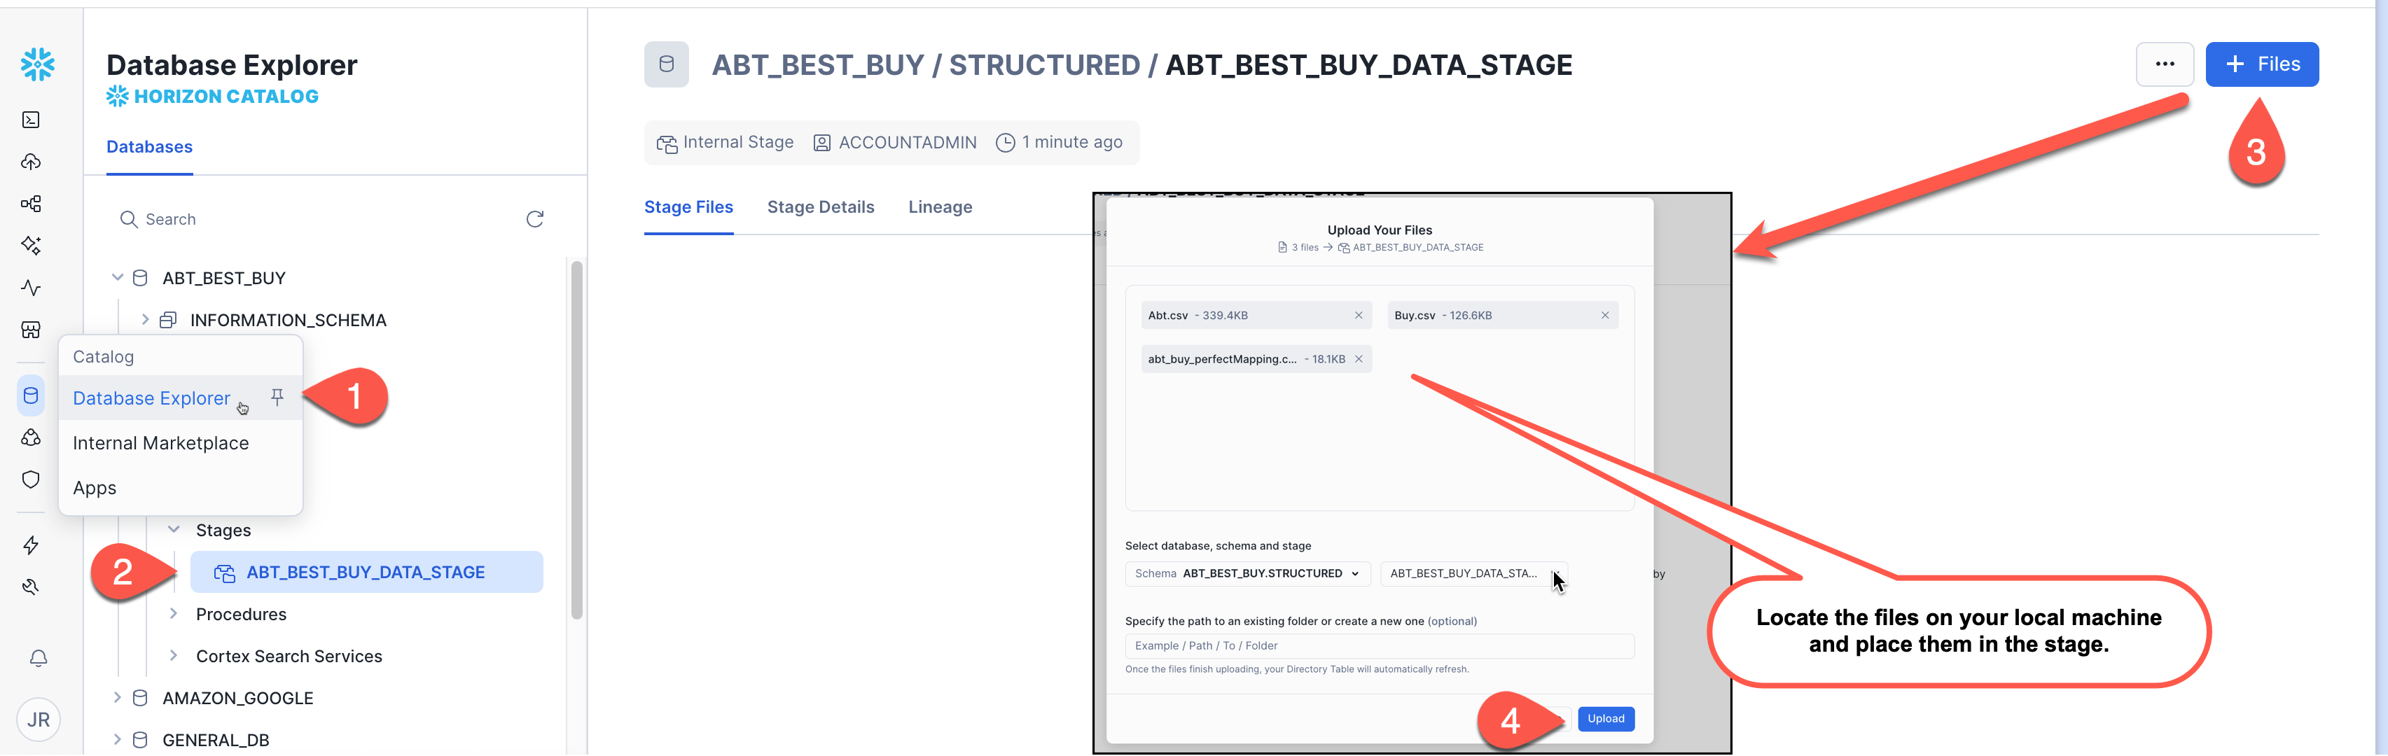Remove Abt.csv from the upload list
Viewport: 2388px width, 756px height.
point(1358,315)
